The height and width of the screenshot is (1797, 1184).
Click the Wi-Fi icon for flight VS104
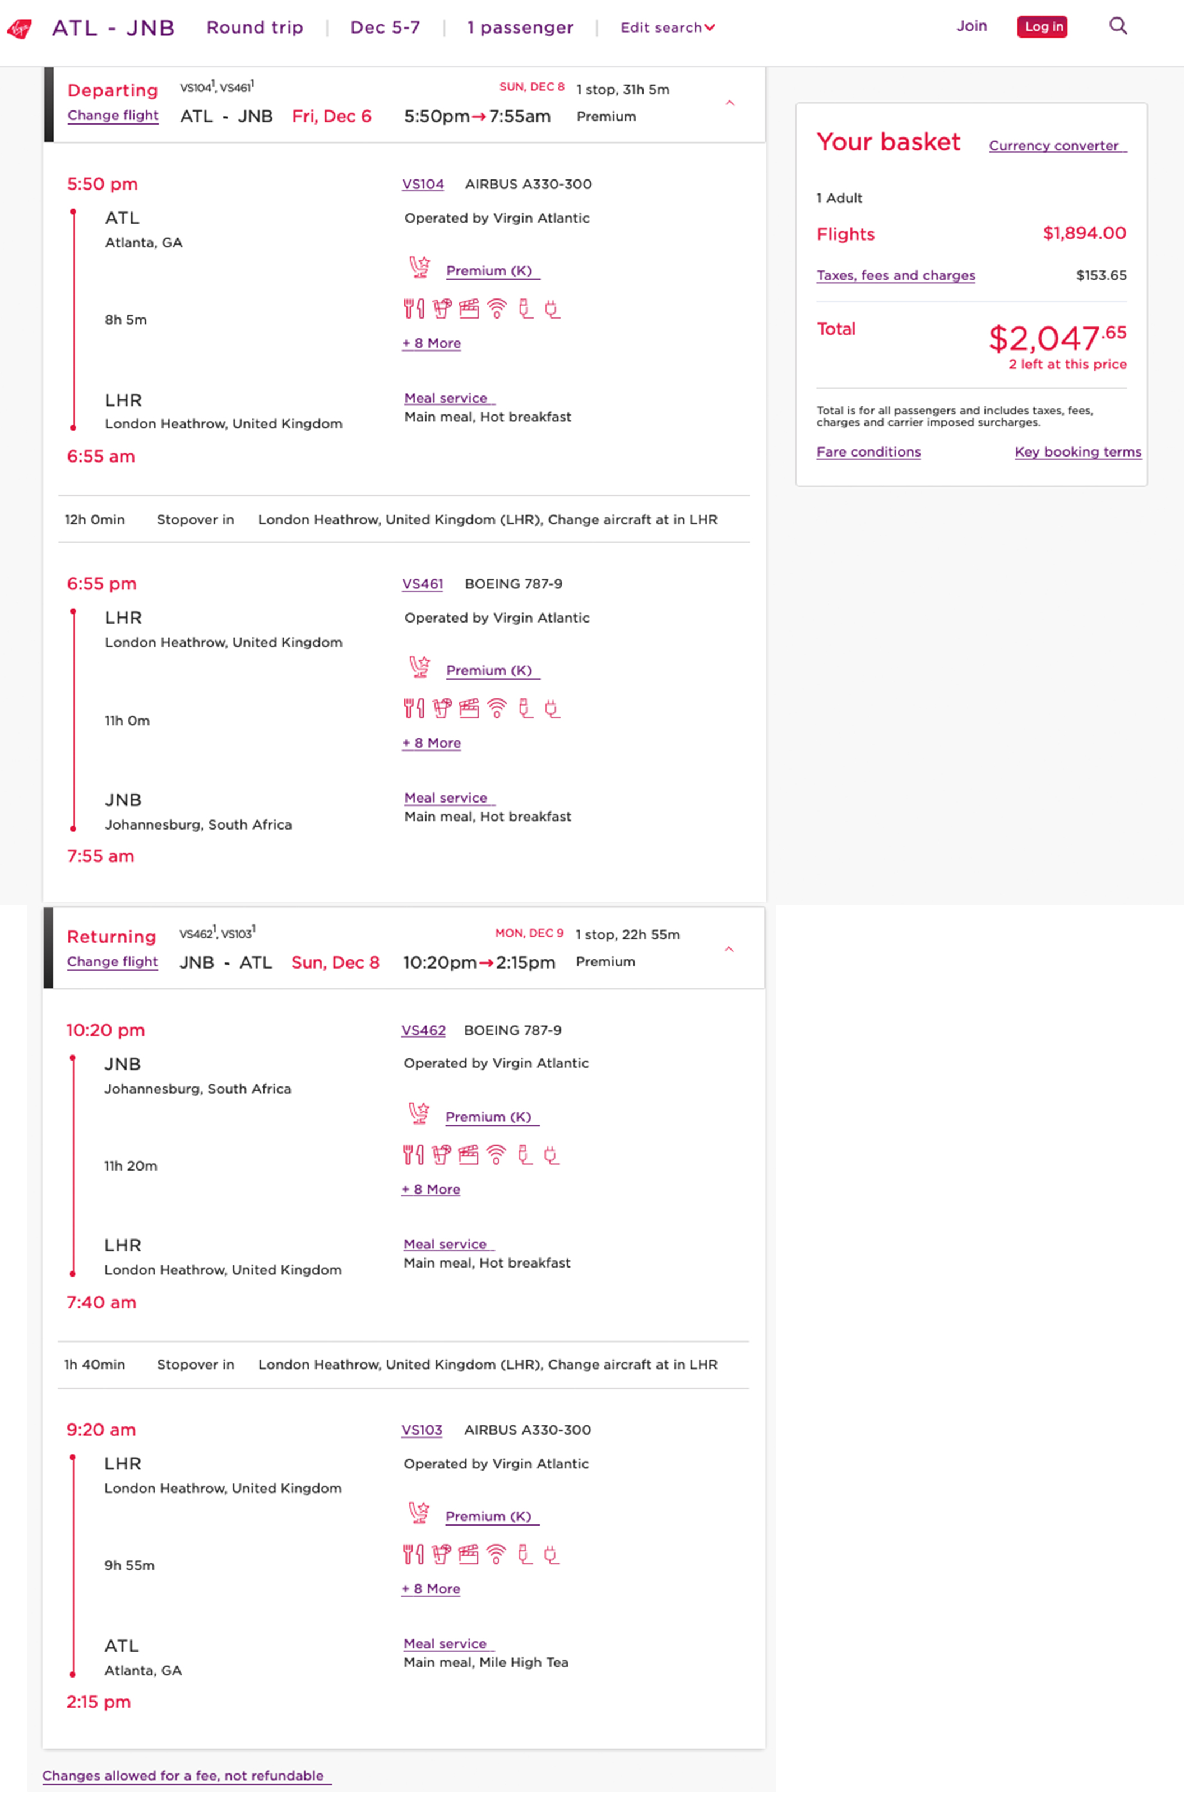pos(497,309)
